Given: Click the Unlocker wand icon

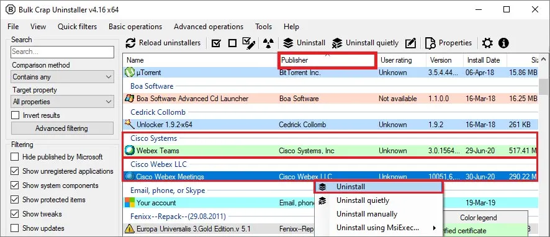Looking at the screenshot, I should 130,124.
